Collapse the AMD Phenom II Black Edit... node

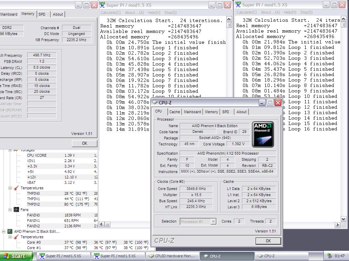[3, 231]
